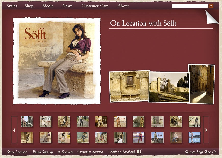Click the 'On Location with Söfft' heading

click(143, 23)
